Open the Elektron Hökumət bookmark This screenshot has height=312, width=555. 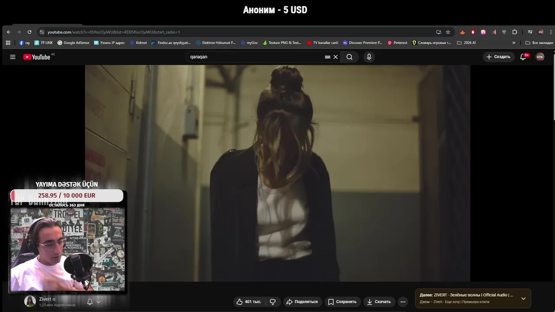pyautogui.click(x=215, y=43)
